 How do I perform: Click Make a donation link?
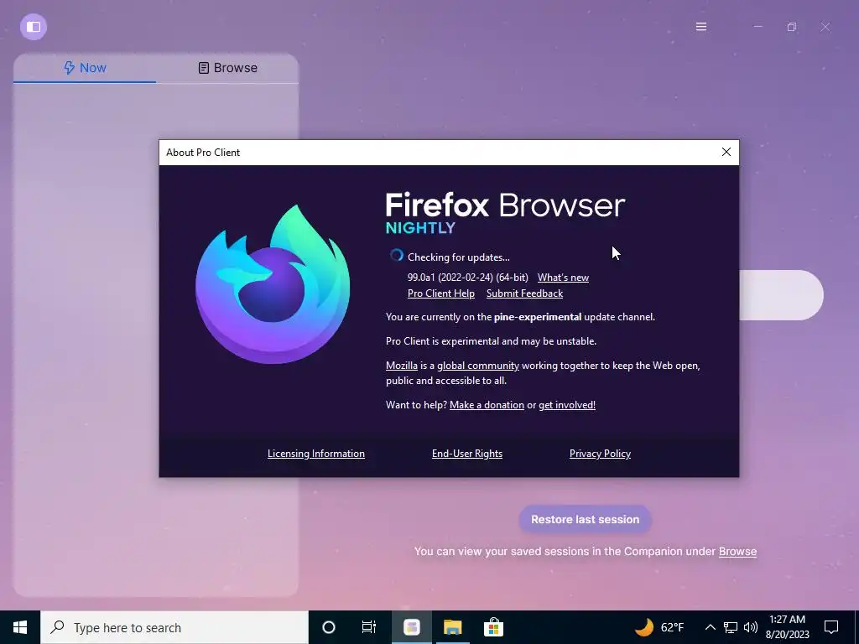click(x=487, y=405)
